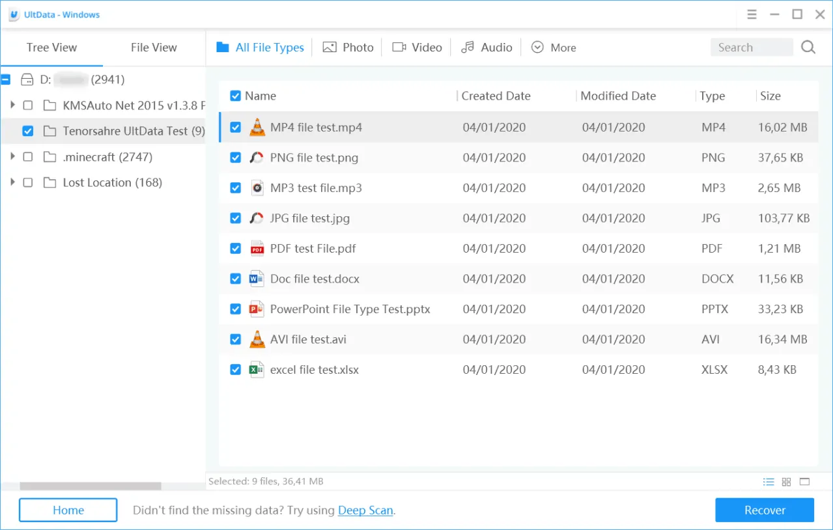
Task: Filter by Audio file type
Action: 487,48
